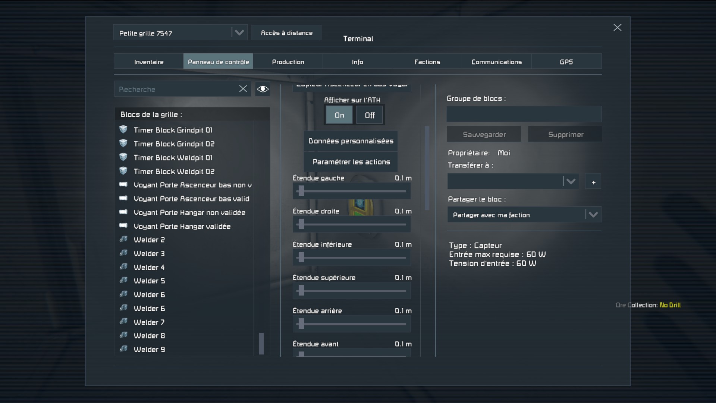Click the welder icon beside Welder 2
Screen dimensions: 716x403
tap(123, 239)
